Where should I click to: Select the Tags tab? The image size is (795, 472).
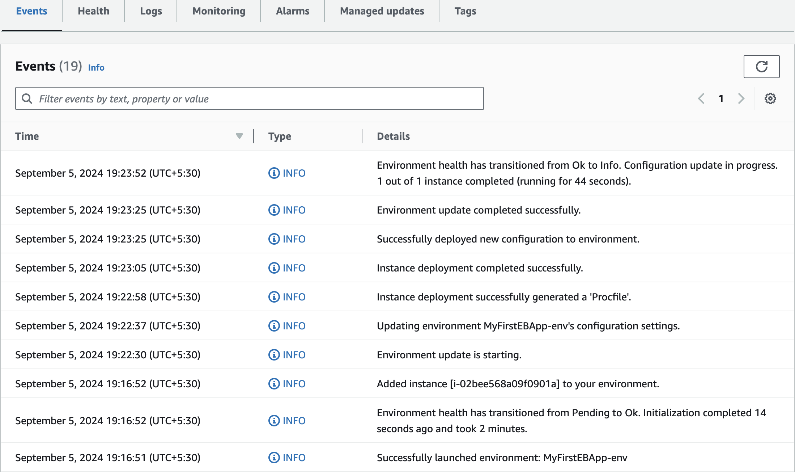tap(465, 11)
